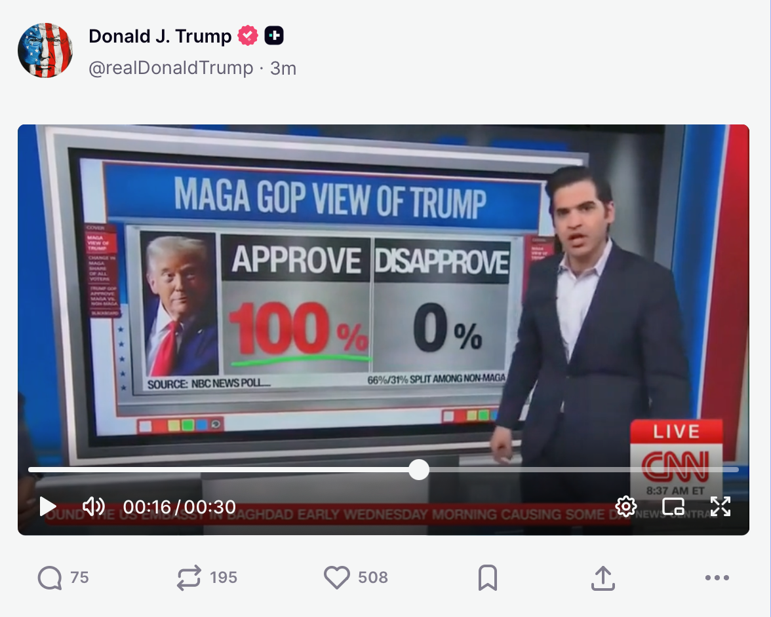The image size is (771, 617).
Task: Open Donald J. Trump profile avatar
Action: pos(45,50)
